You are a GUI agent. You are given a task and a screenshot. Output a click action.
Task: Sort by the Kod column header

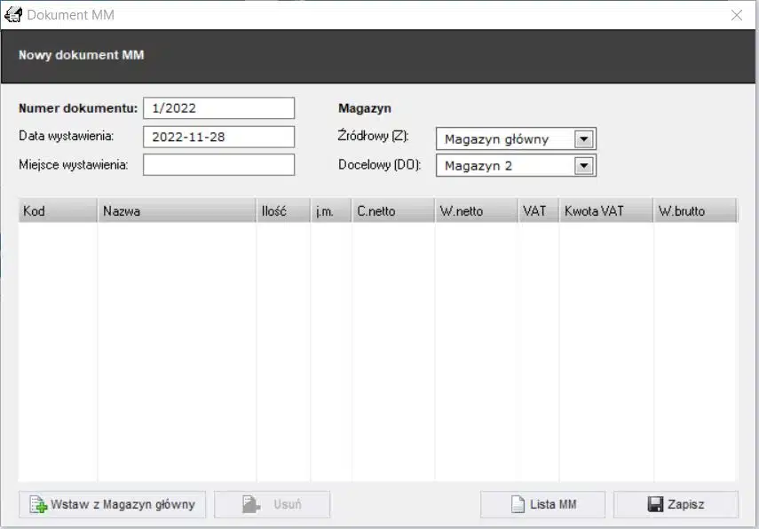pos(57,211)
